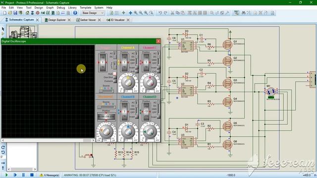317x178 pixels.
Task: Zoom to area with the last magnifier icon
Action: pos(151,13)
